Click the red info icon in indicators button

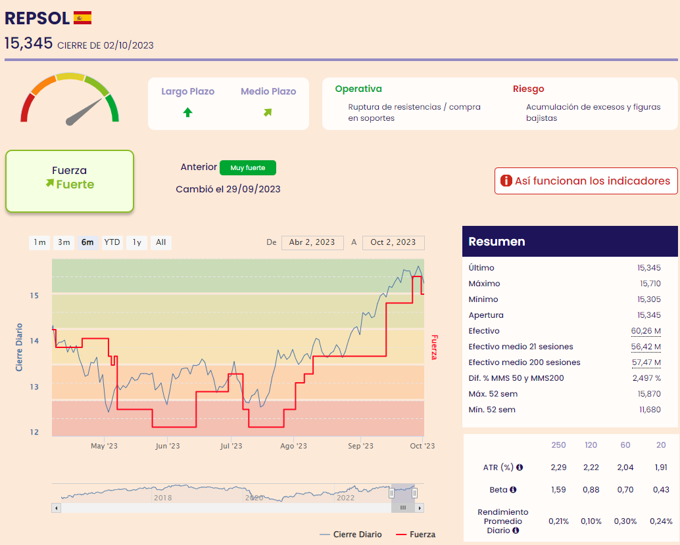click(506, 181)
